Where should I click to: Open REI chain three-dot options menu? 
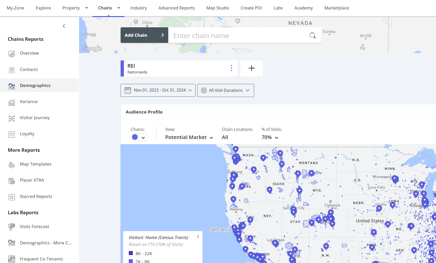(231, 68)
